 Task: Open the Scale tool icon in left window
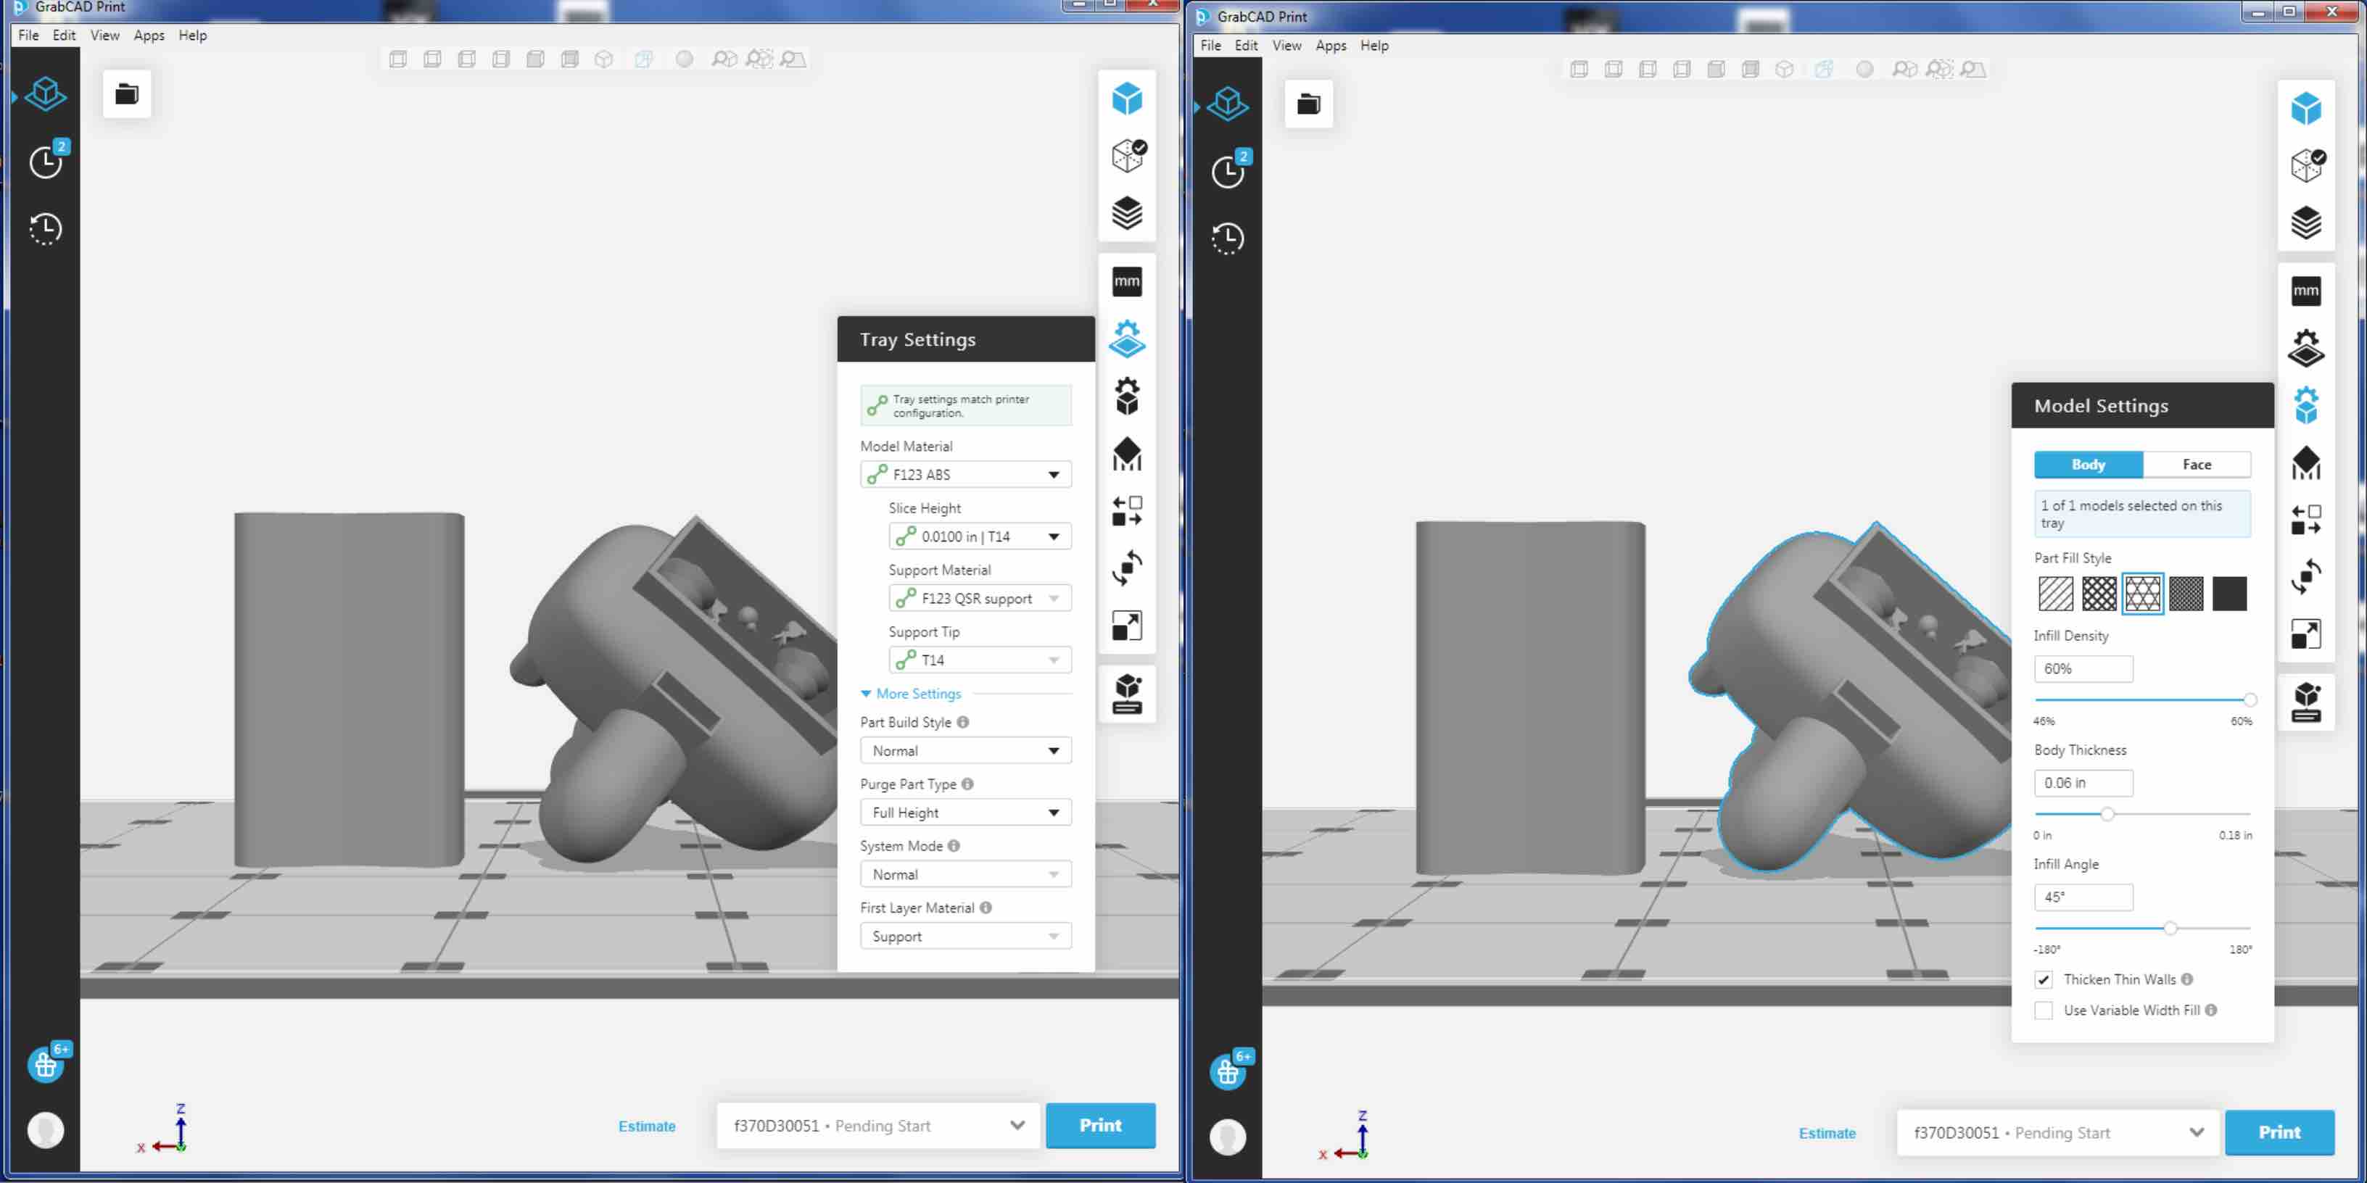(x=1126, y=626)
